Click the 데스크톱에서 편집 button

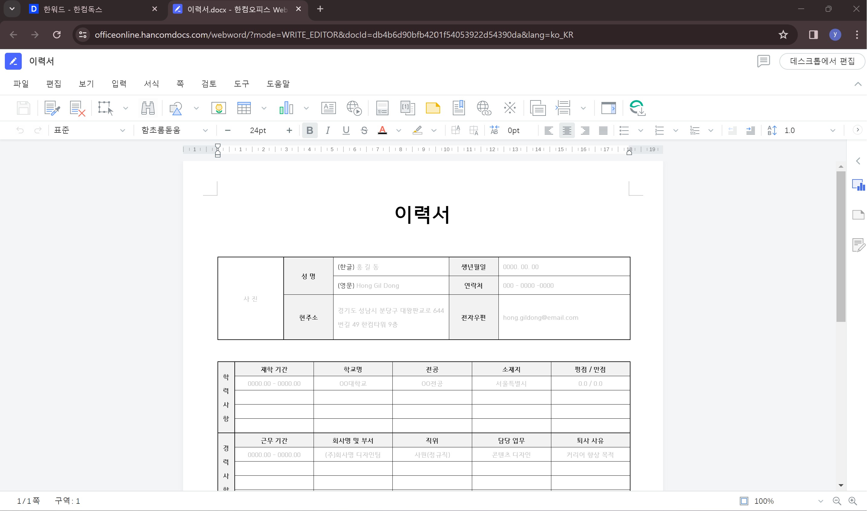coord(822,61)
